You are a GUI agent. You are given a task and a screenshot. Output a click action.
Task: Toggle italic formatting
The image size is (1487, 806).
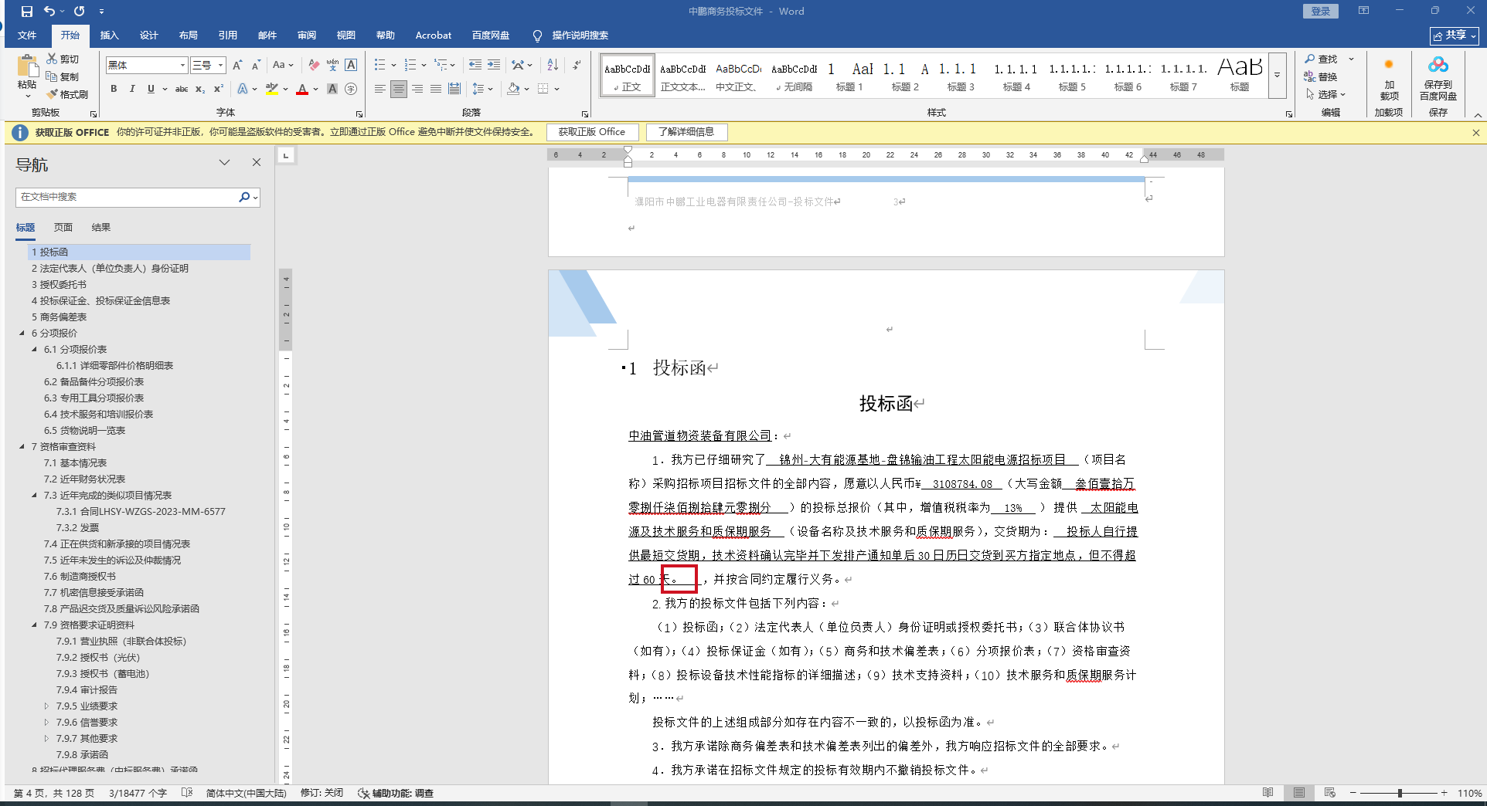[x=132, y=89]
